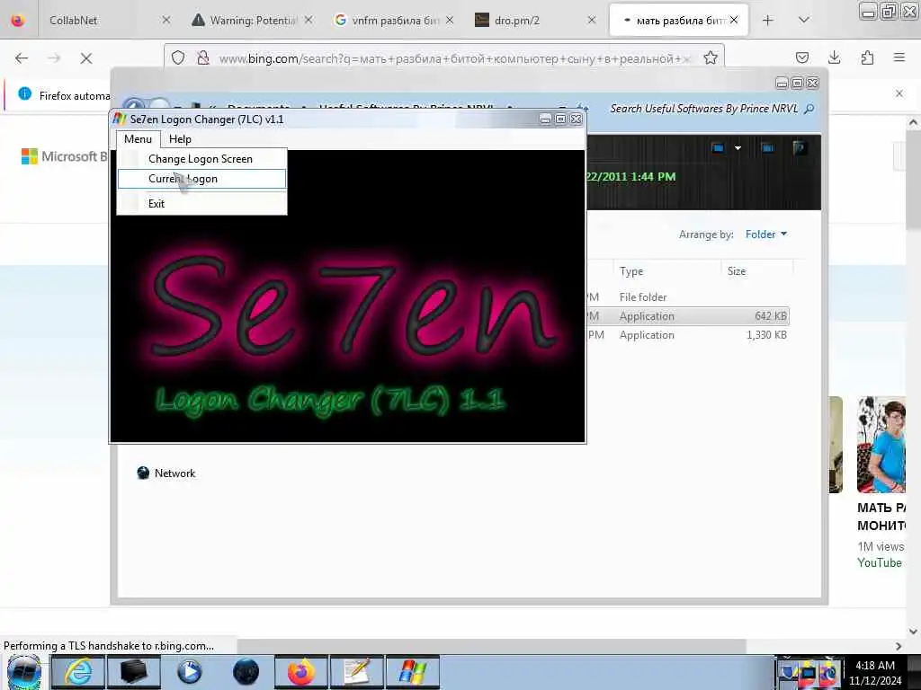
Task: Switch to Se7en Logon Changer taskbar icon
Action: point(413,672)
